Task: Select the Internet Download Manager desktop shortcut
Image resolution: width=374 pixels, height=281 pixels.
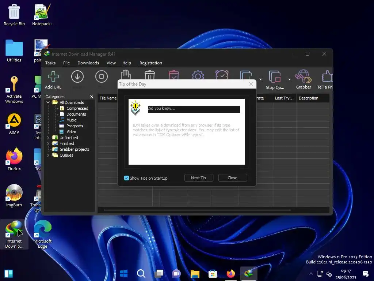Action: click(x=14, y=235)
